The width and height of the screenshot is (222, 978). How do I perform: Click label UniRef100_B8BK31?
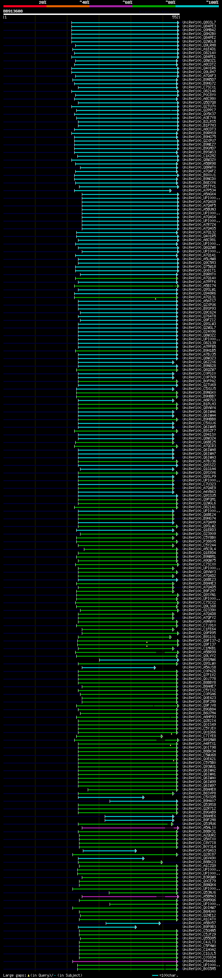[199, 832]
